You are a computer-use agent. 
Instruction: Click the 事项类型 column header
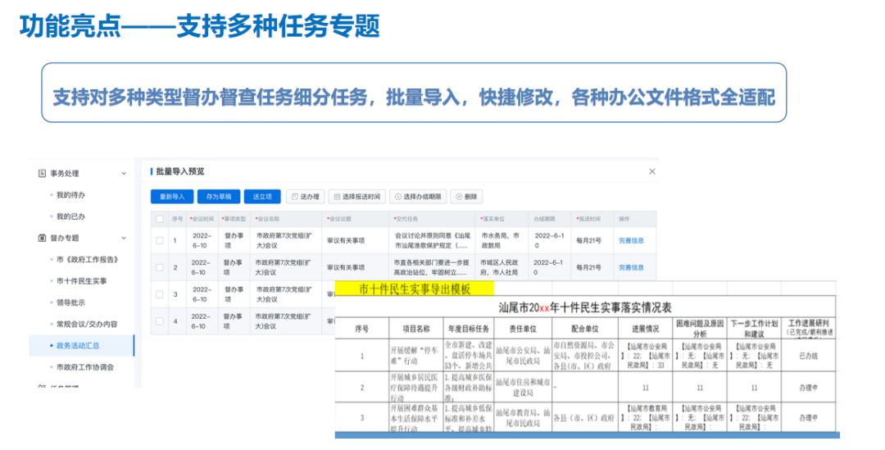(x=234, y=219)
